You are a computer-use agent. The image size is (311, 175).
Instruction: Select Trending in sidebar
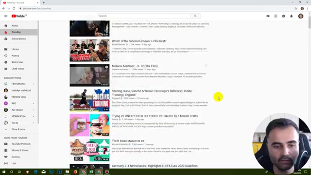pyautogui.click(x=19, y=32)
